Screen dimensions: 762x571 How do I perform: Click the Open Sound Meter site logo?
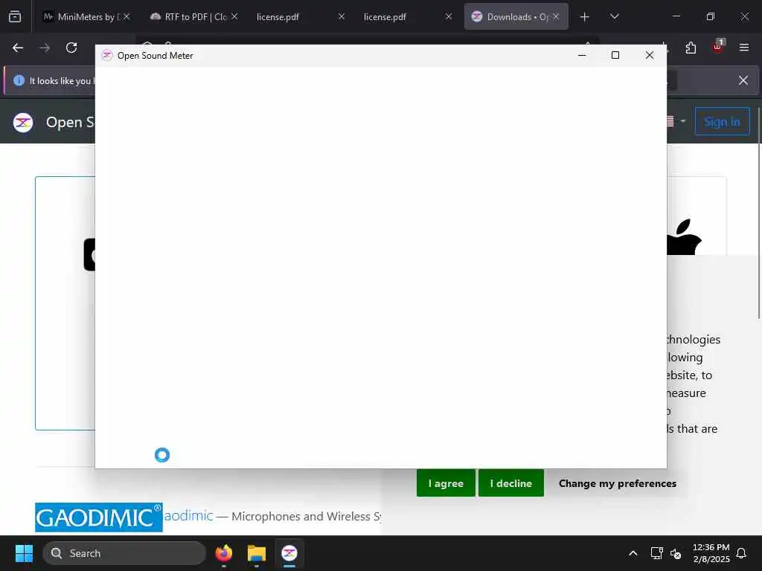point(23,123)
